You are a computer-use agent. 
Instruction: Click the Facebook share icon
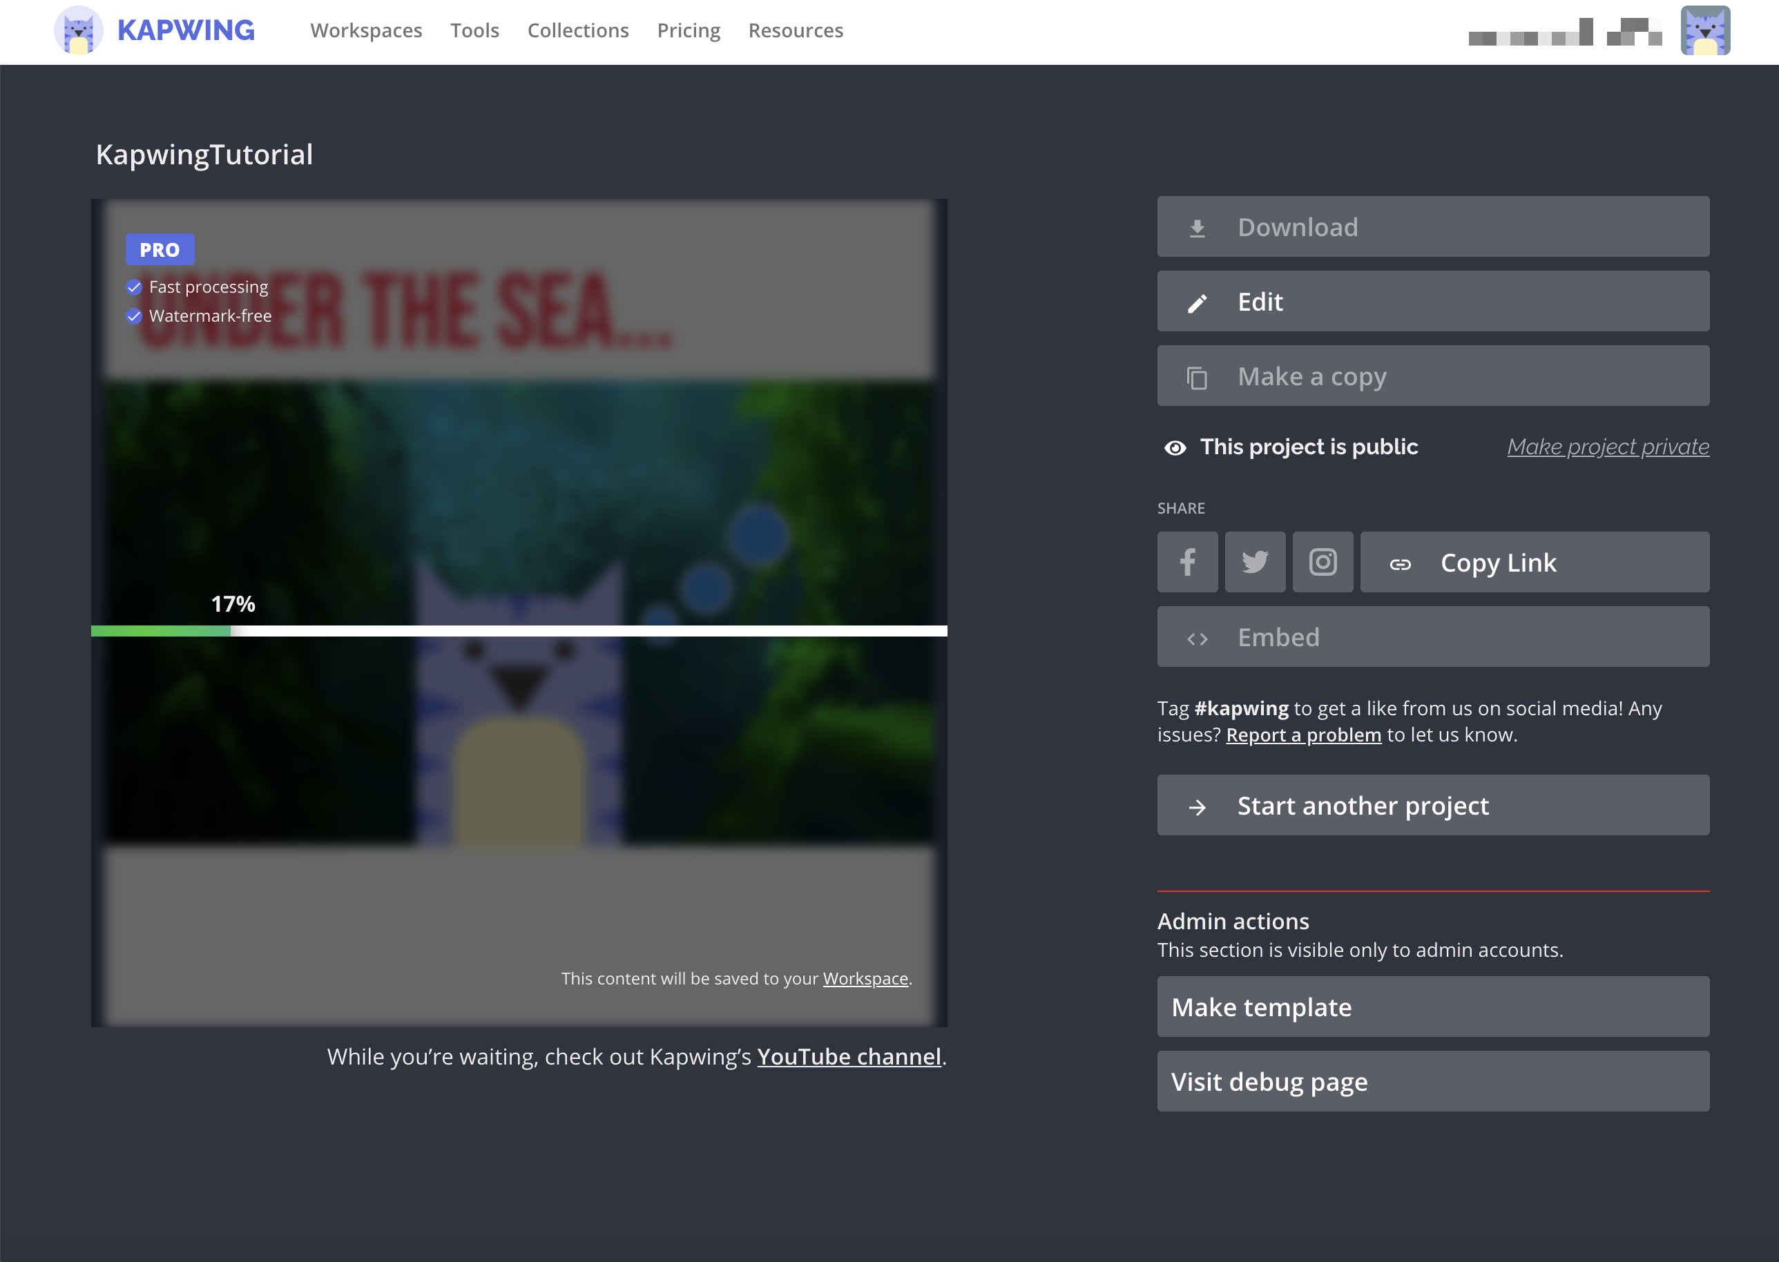coord(1186,562)
